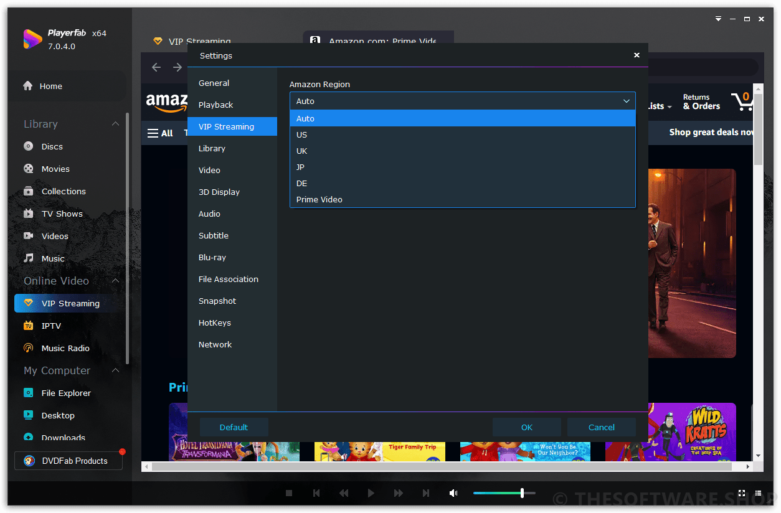Select JP as Amazon region
Screen dimensions: 781x513
pyautogui.click(x=462, y=167)
